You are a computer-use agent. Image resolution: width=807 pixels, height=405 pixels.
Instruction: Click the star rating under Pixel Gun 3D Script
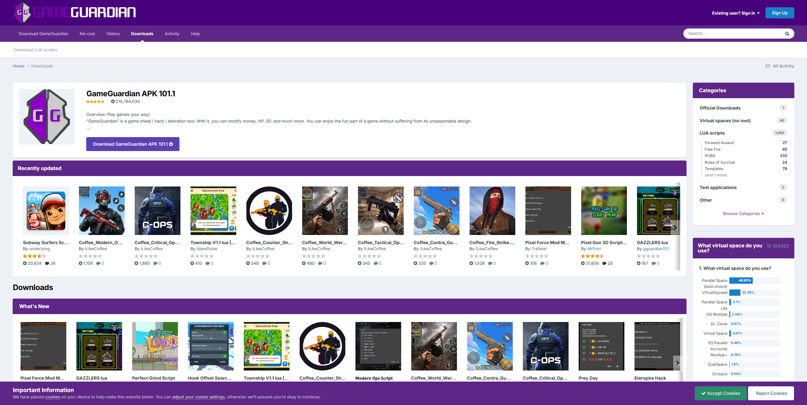click(592, 256)
